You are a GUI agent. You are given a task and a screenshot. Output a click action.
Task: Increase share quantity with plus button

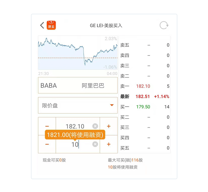(x=109, y=144)
